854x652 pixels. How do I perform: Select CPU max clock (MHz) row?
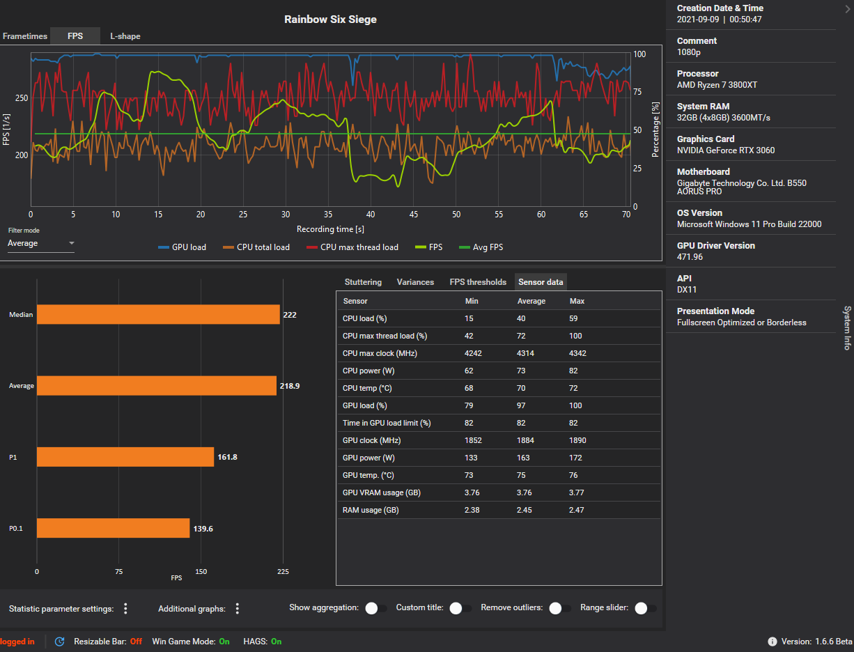(x=499, y=353)
